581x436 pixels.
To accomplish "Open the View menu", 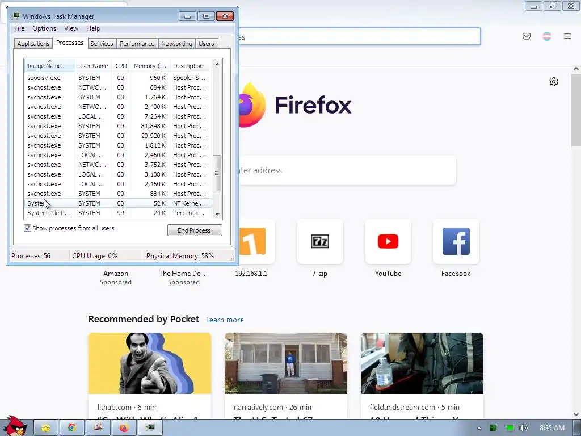I will (71, 28).
